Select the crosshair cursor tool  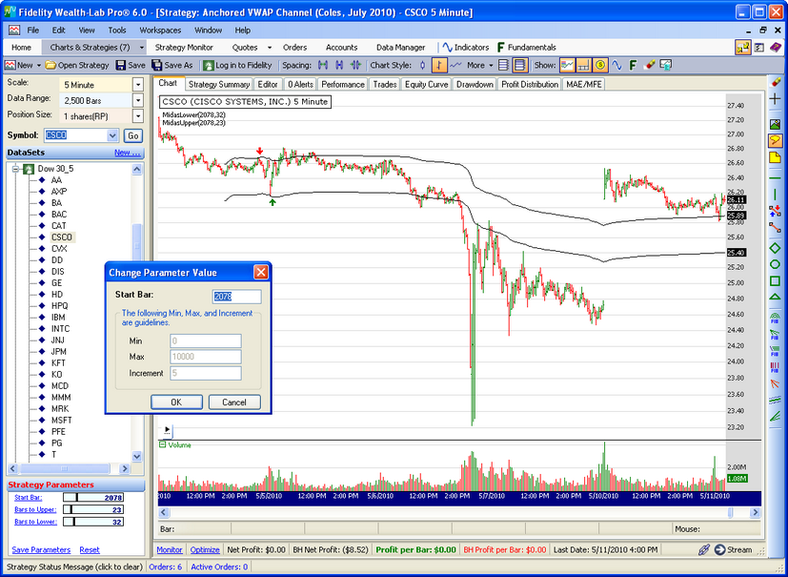coord(775,99)
